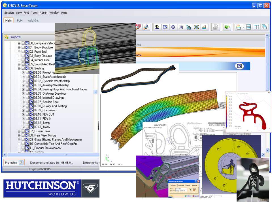Click the green book help icon
Screen dimensions: 272x204
(227, 27)
